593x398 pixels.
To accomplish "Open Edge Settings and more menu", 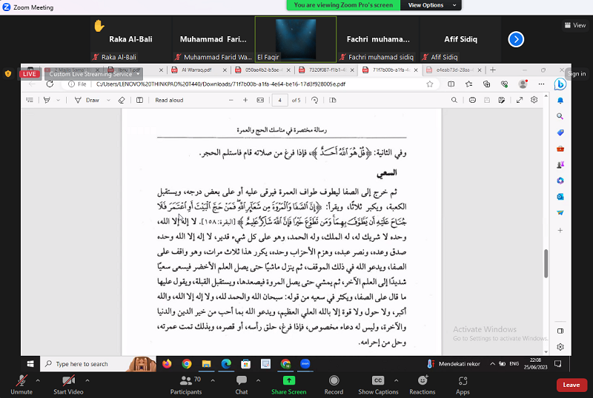I will (541, 84).
